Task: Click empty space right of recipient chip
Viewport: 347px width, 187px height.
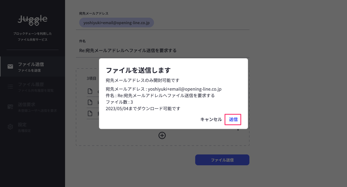Action: click(x=201, y=23)
